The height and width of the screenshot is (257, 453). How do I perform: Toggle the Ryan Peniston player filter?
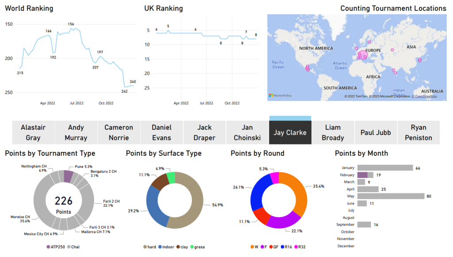tap(418, 132)
